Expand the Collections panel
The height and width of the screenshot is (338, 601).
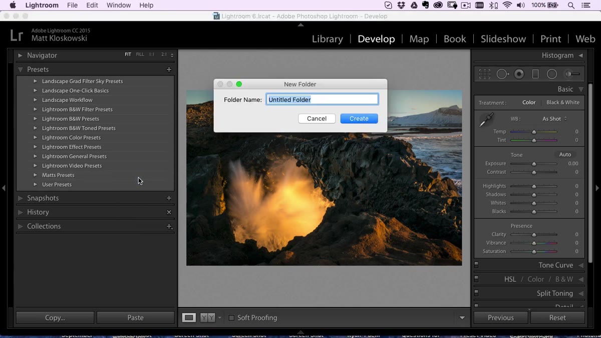[x=20, y=226]
